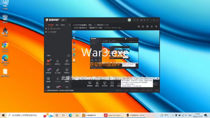
Task: Switch to the 我的场景 tab
Action: coord(51,25)
